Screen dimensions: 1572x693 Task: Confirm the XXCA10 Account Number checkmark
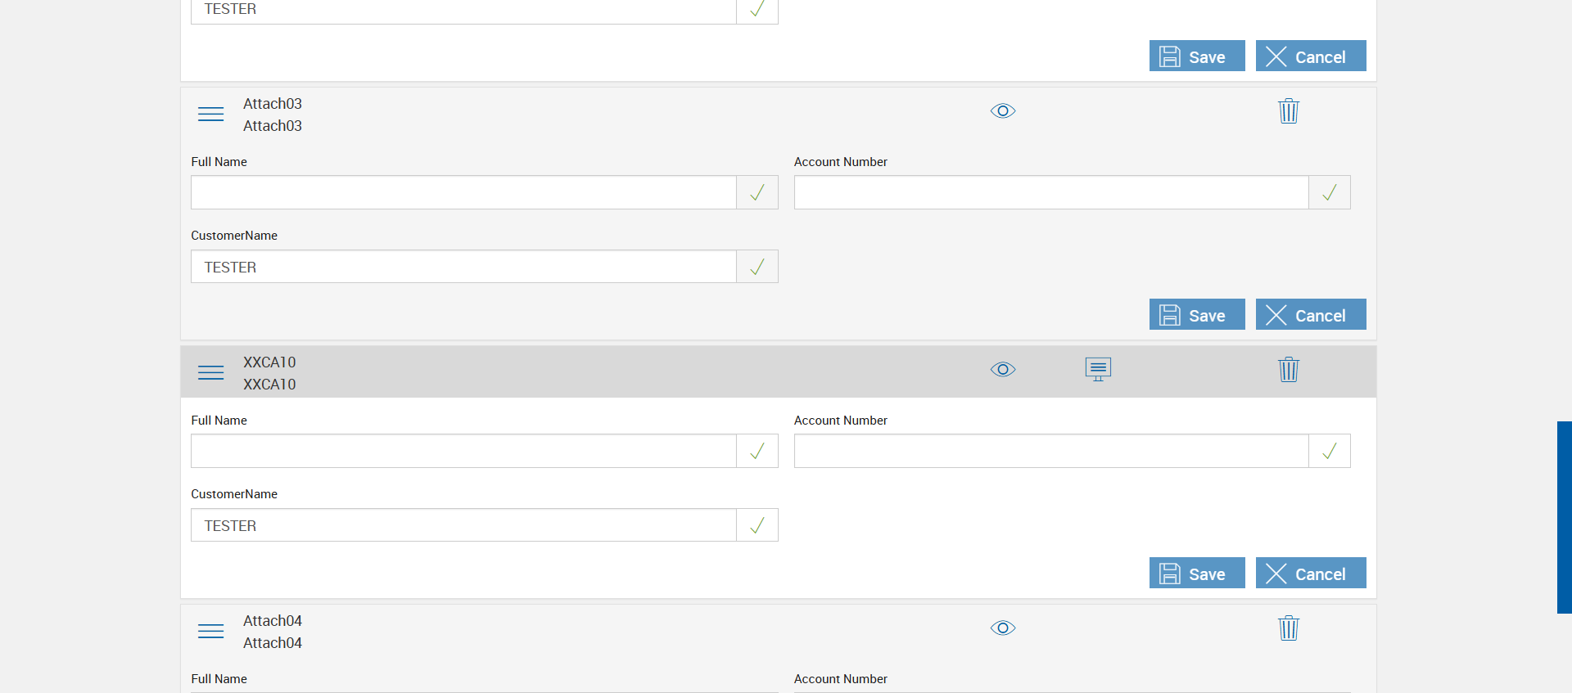pyautogui.click(x=1330, y=452)
